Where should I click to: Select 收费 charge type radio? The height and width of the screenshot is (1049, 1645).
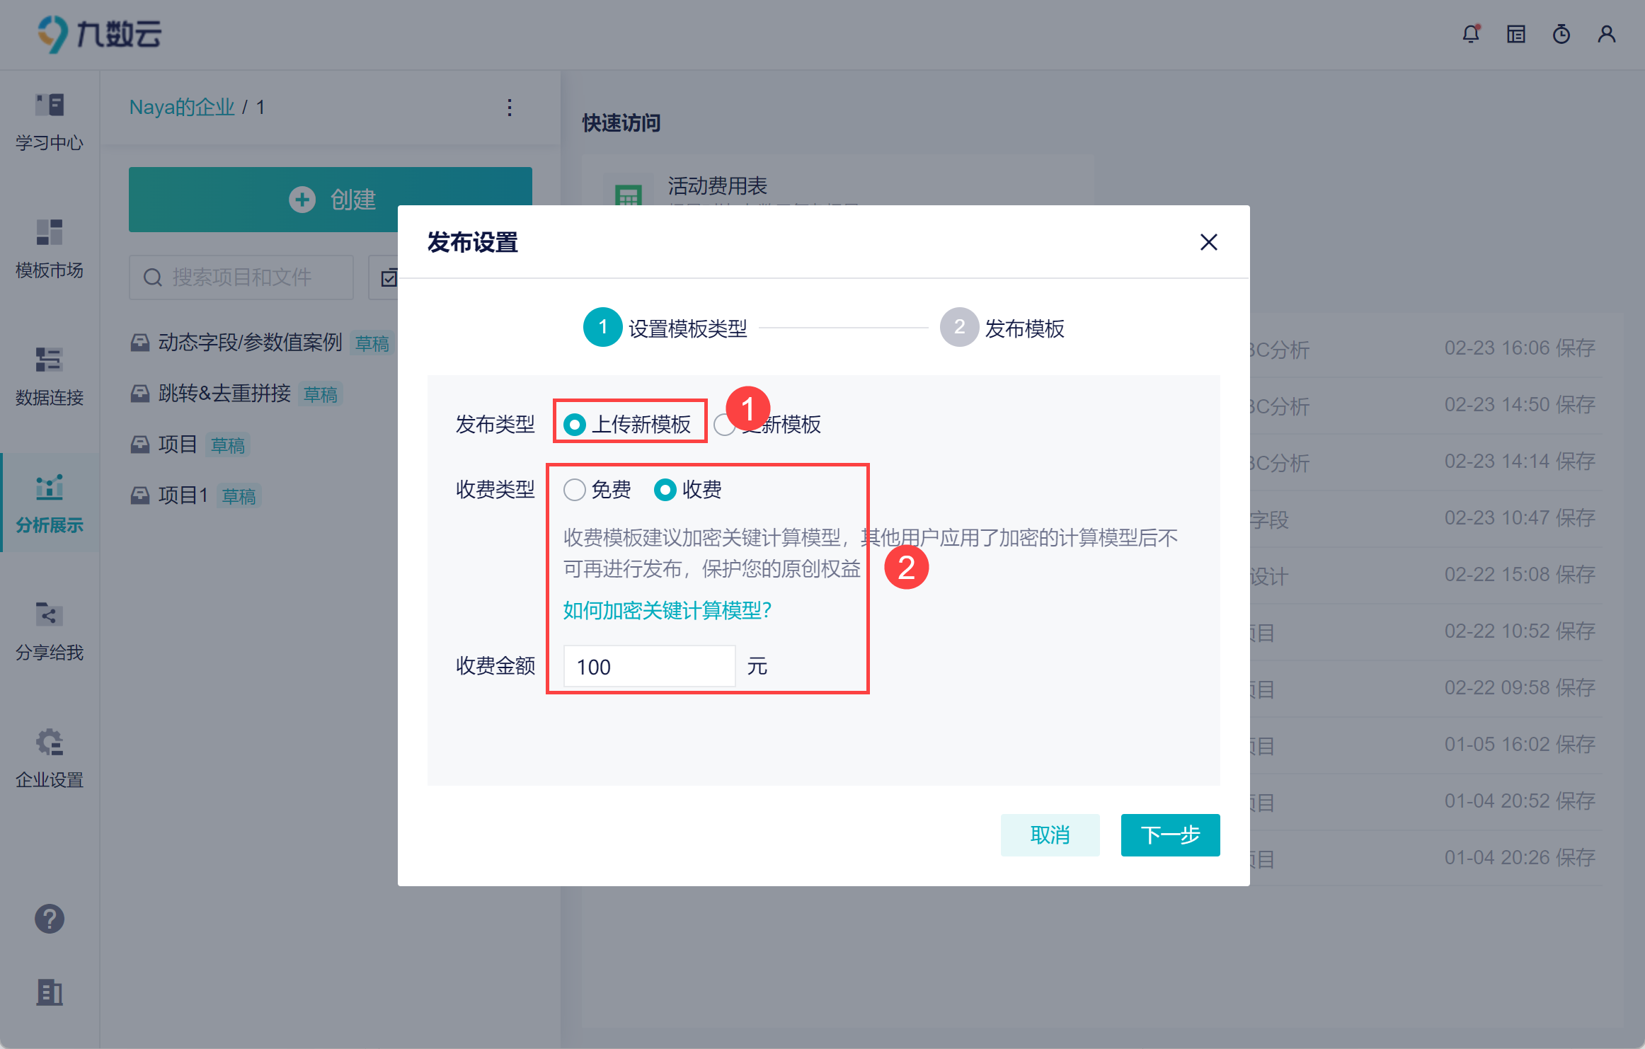coord(665,490)
